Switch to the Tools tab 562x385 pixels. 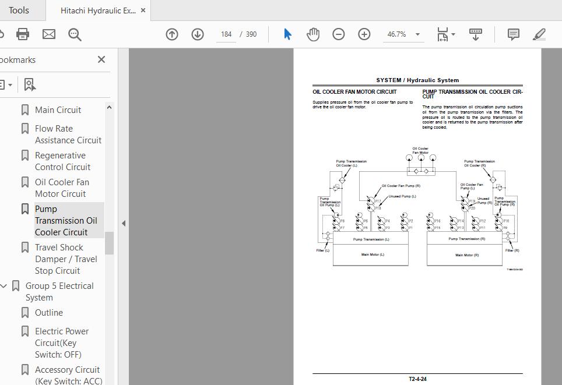pos(19,10)
